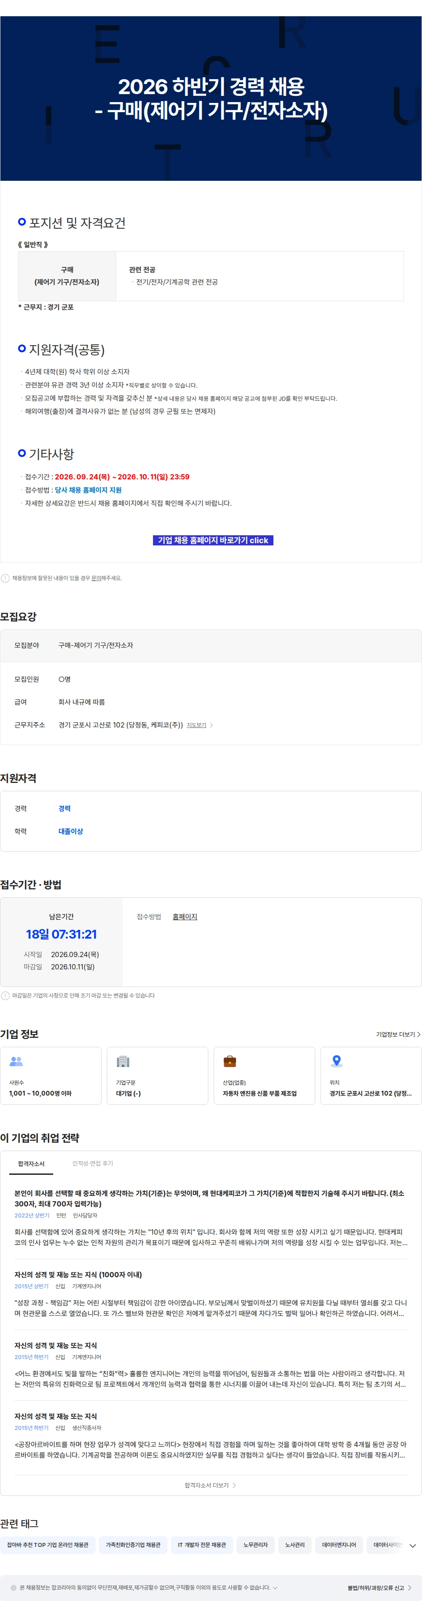The image size is (422, 1601).
Task: Click the 대기업 (-) company type text
Action: coord(129,1093)
